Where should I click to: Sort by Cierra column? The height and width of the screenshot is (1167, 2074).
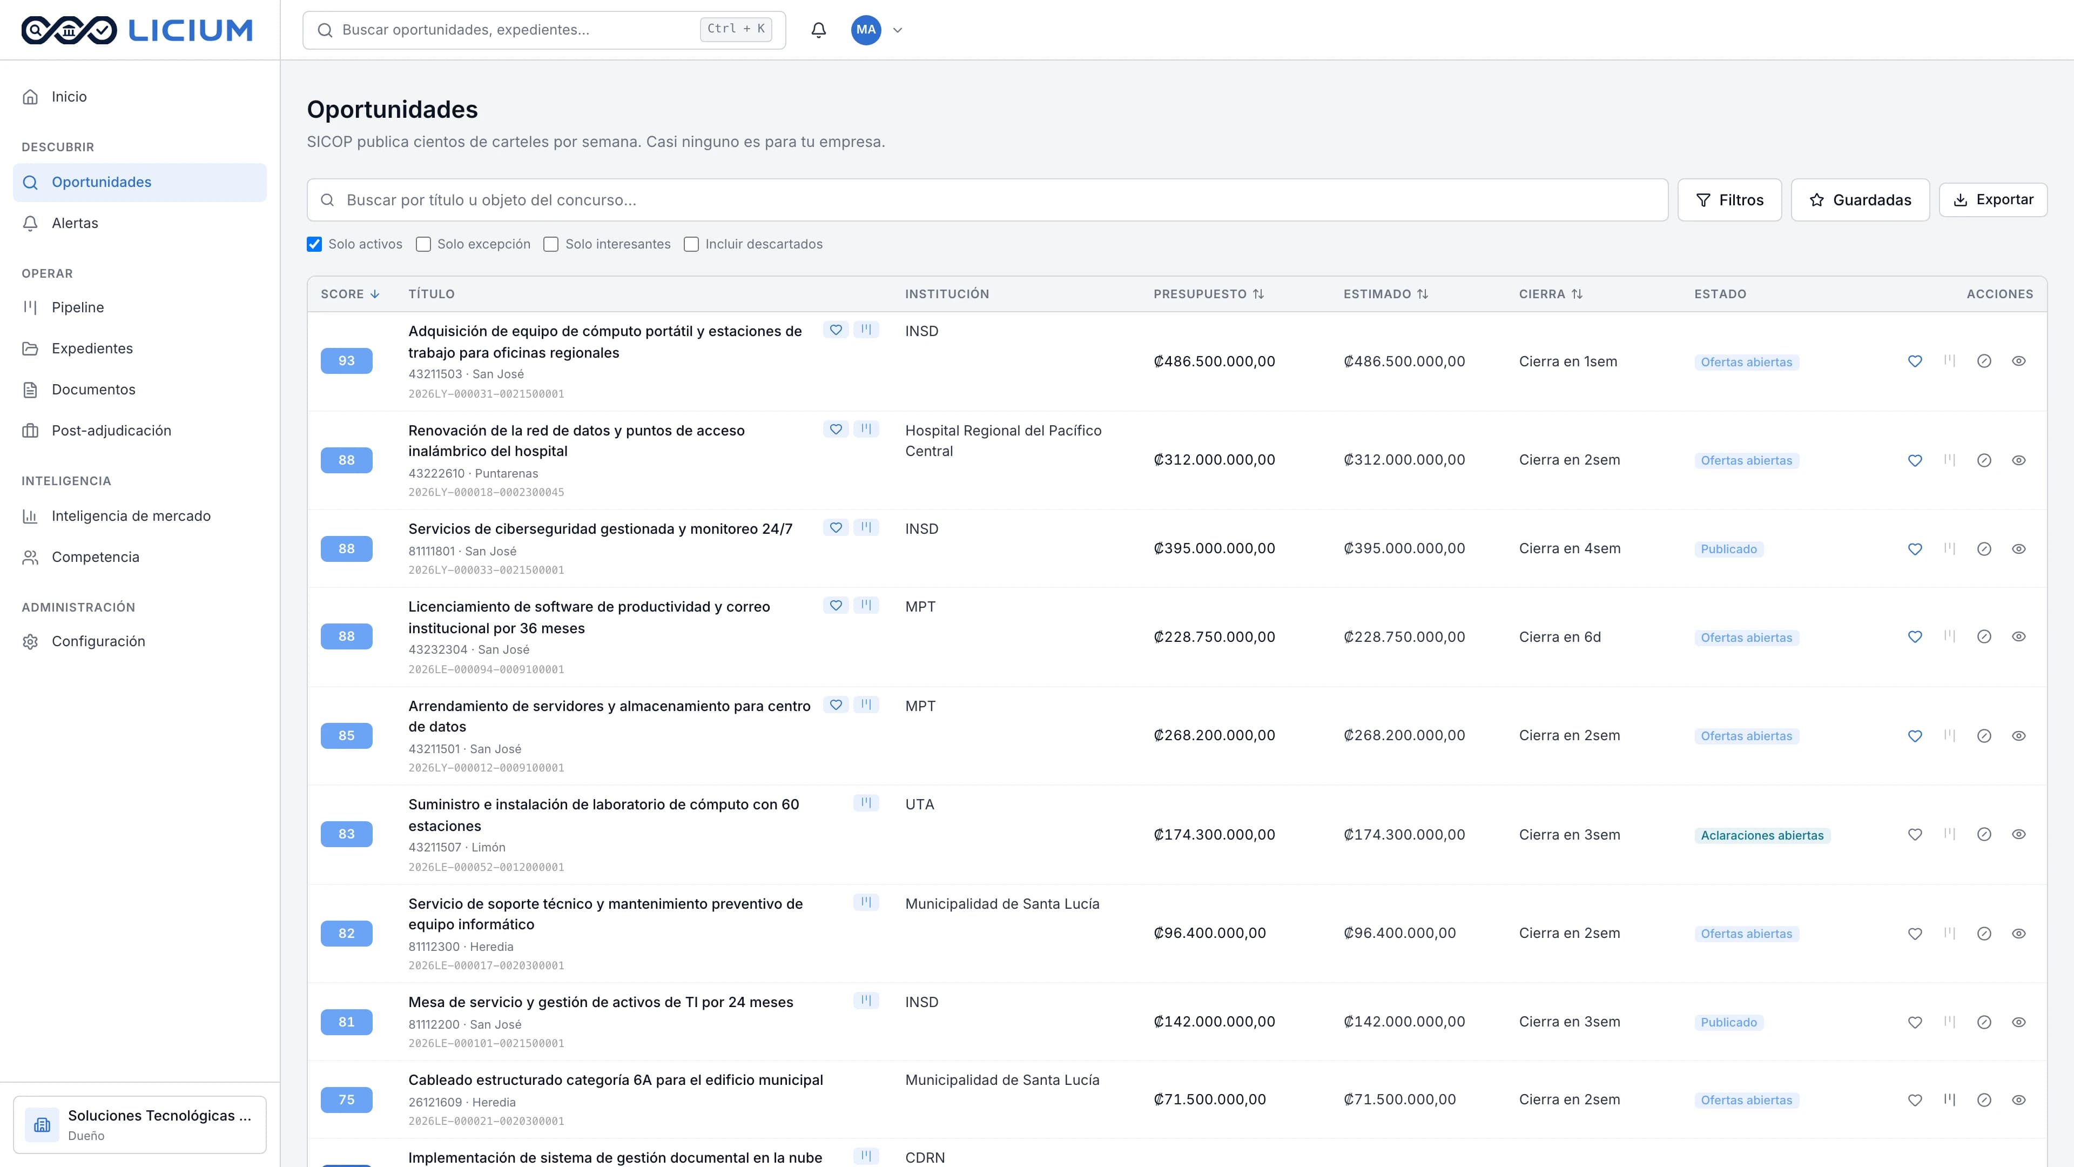(1551, 294)
